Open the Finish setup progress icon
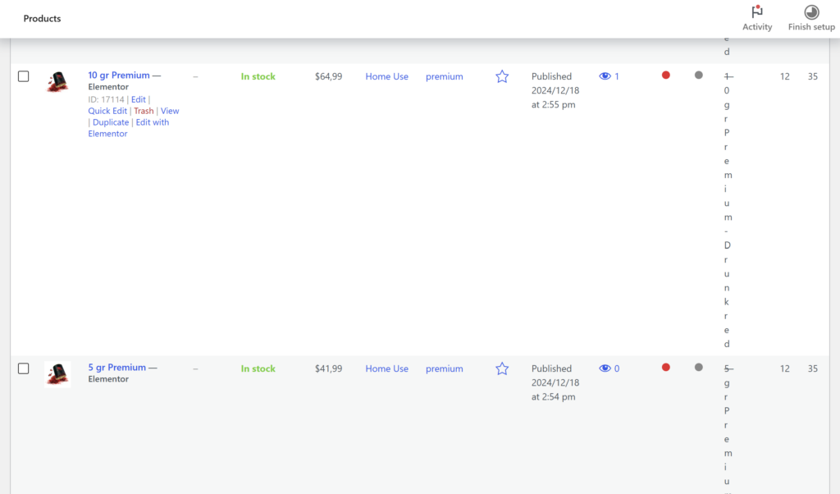Viewport: 840px width, 494px height. click(x=811, y=11)
